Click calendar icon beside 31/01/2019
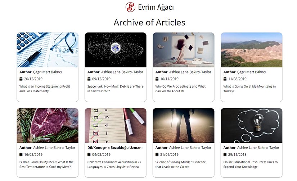The image size is (297, 181). pos(157,155)
